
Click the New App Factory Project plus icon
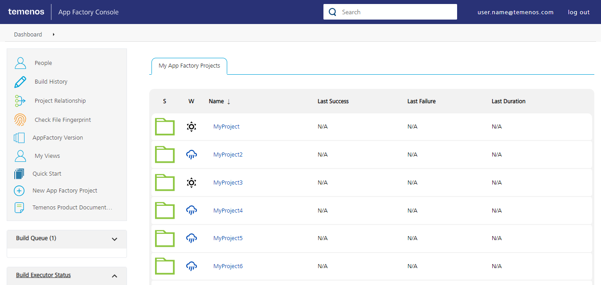pos(19,191)
